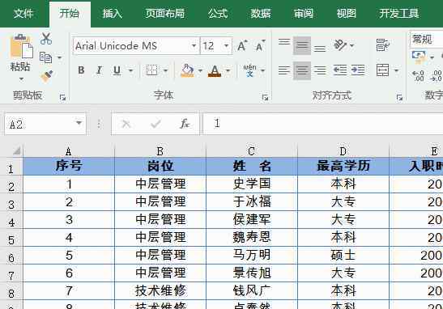Click the Paste clipboard icon

(x=21, y=47)
